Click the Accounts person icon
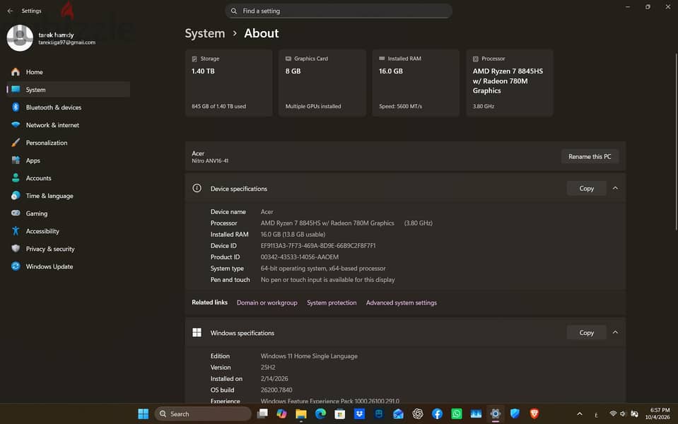The image size is (678, 424). (16, 177)
